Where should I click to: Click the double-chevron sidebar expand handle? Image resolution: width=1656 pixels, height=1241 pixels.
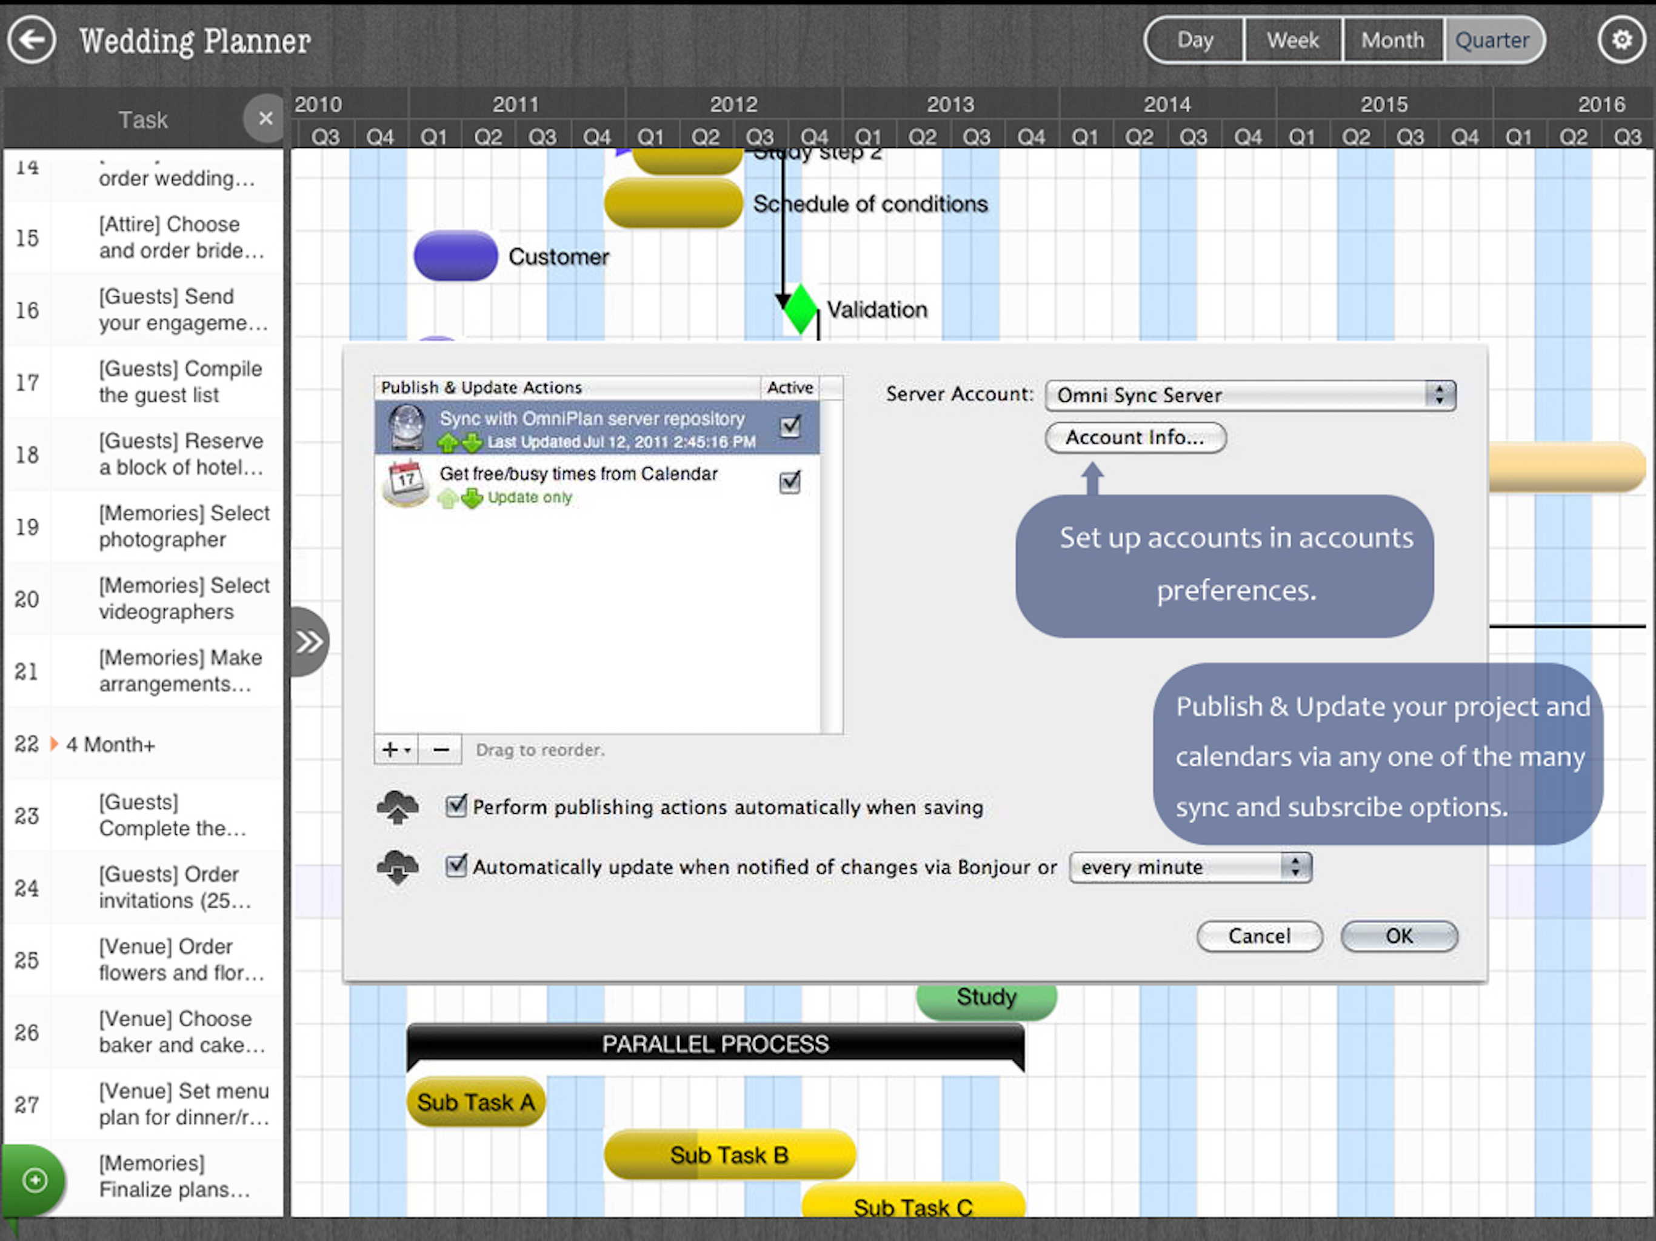(x=309, y=642)
